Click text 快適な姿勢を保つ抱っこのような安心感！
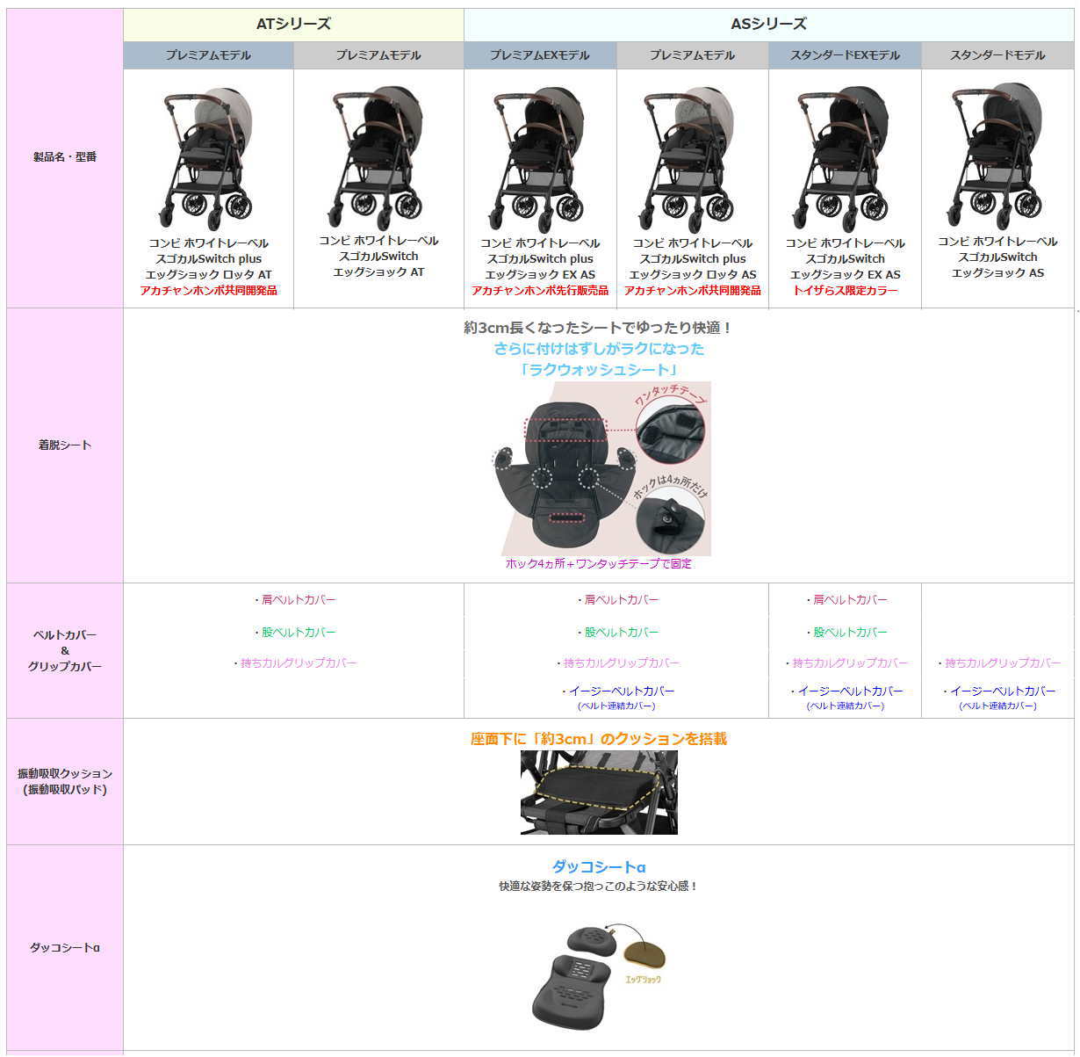The image size is (1080, 1057). pos(599,887)
